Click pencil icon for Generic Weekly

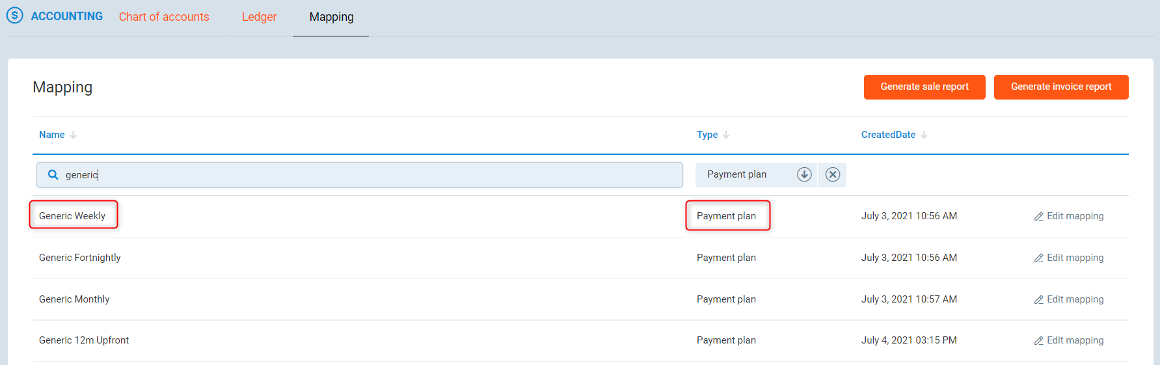pos(1038,217)
